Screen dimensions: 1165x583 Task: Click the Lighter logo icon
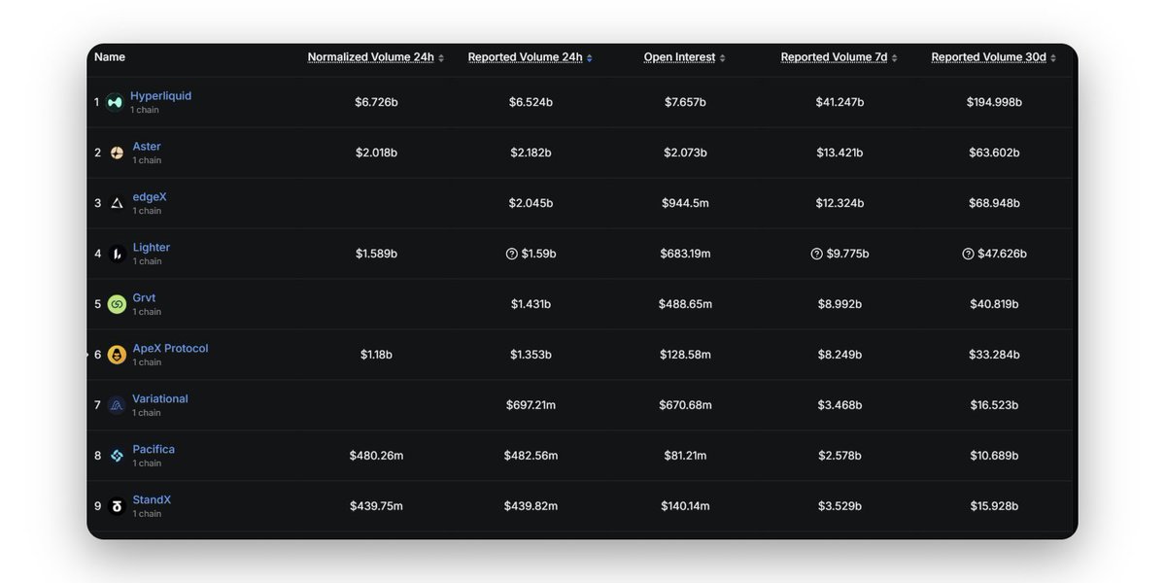117,254
